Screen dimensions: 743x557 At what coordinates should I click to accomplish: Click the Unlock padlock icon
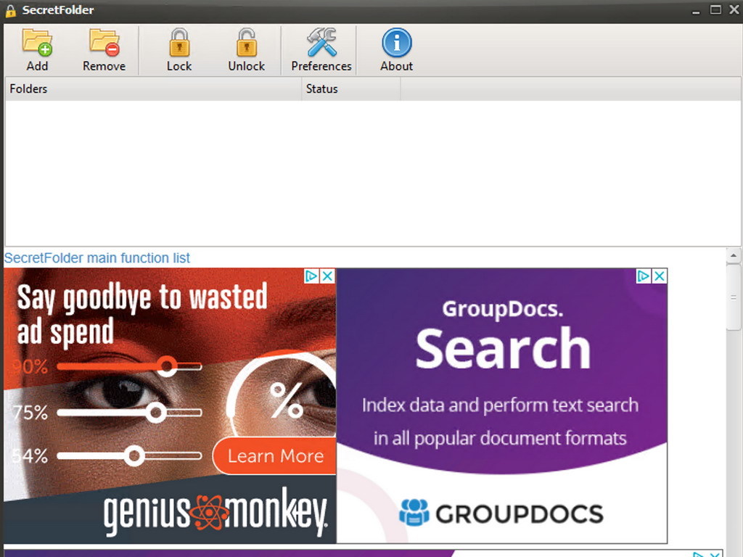pyautogui.click(x=247, y=43)
